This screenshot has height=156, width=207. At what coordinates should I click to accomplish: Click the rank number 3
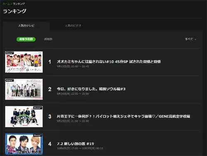click(50, 117)
